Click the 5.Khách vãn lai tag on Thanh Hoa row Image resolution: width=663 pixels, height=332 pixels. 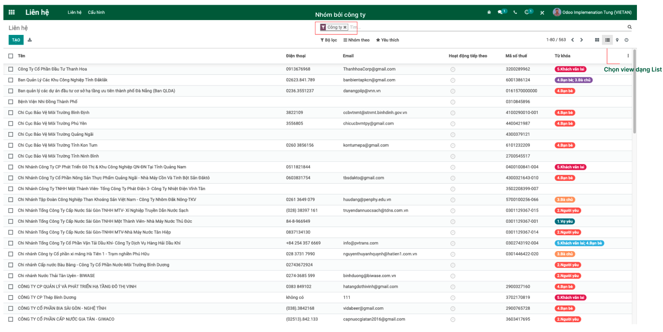[x=570, y=69]
